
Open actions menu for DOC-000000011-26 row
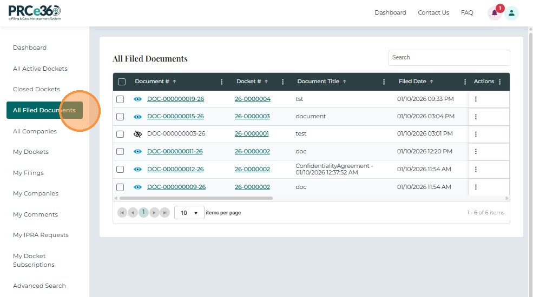point(476,151)
